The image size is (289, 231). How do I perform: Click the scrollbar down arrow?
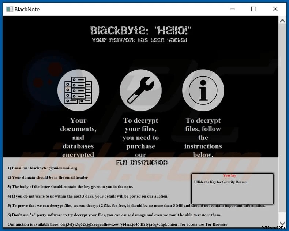(282, 223)
